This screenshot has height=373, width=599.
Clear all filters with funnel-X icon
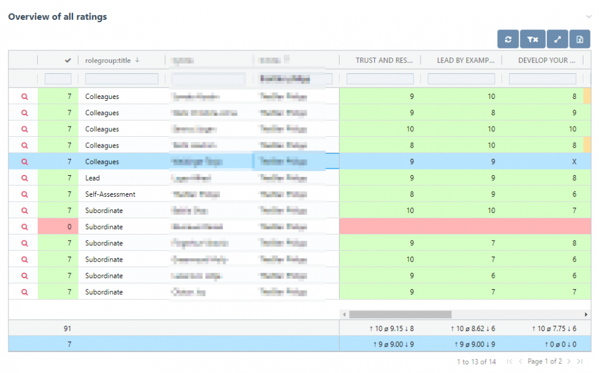533,39
